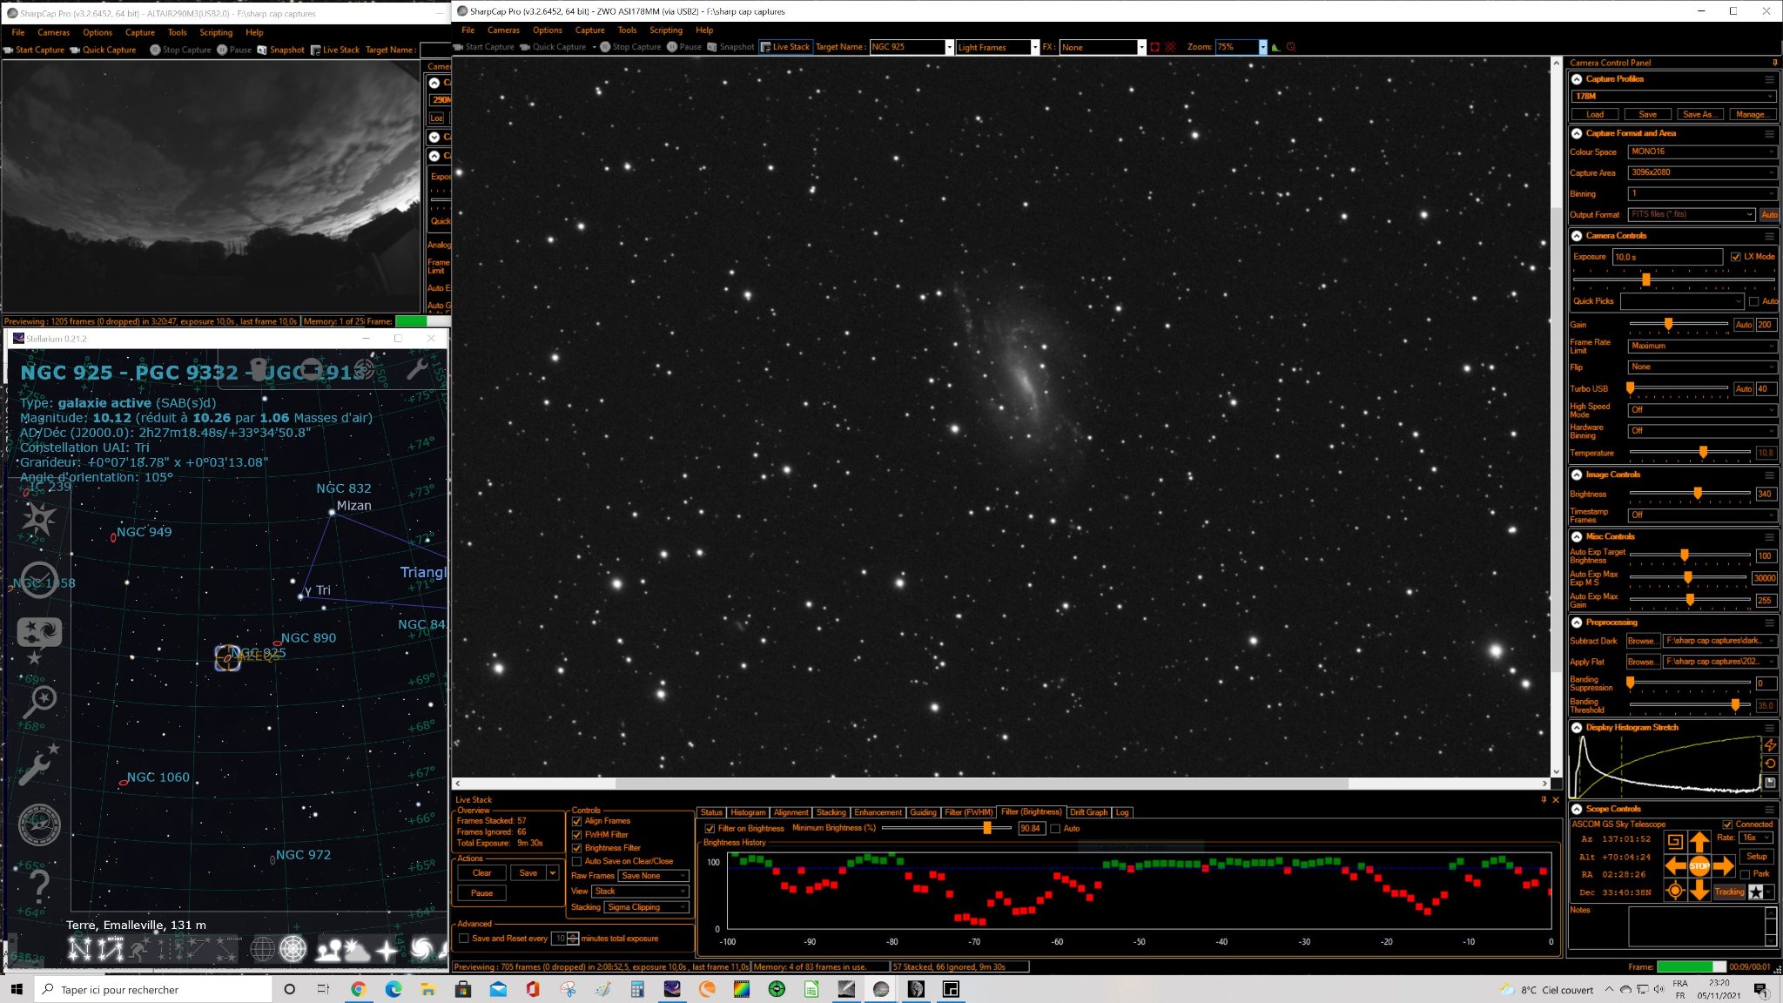This screenshot has width=1783, height=1003.
Task: Start spiral search in Scope Controls
Action: click(1674, 841)
